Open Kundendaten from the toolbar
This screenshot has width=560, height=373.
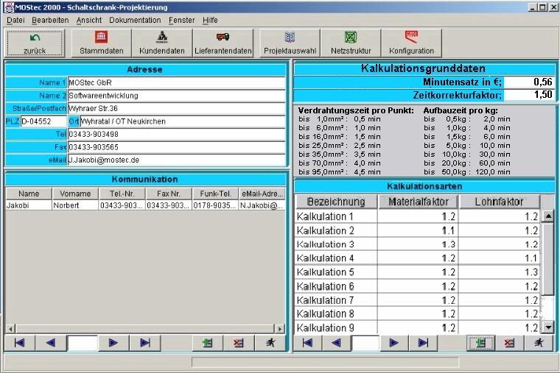coord(161,43)
